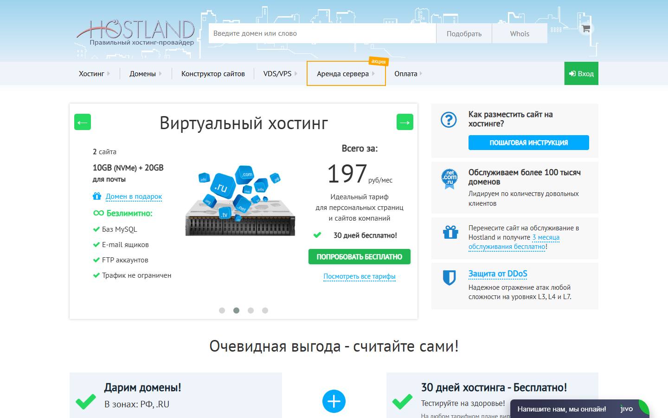Select the second carousel dot

[236, 310]
